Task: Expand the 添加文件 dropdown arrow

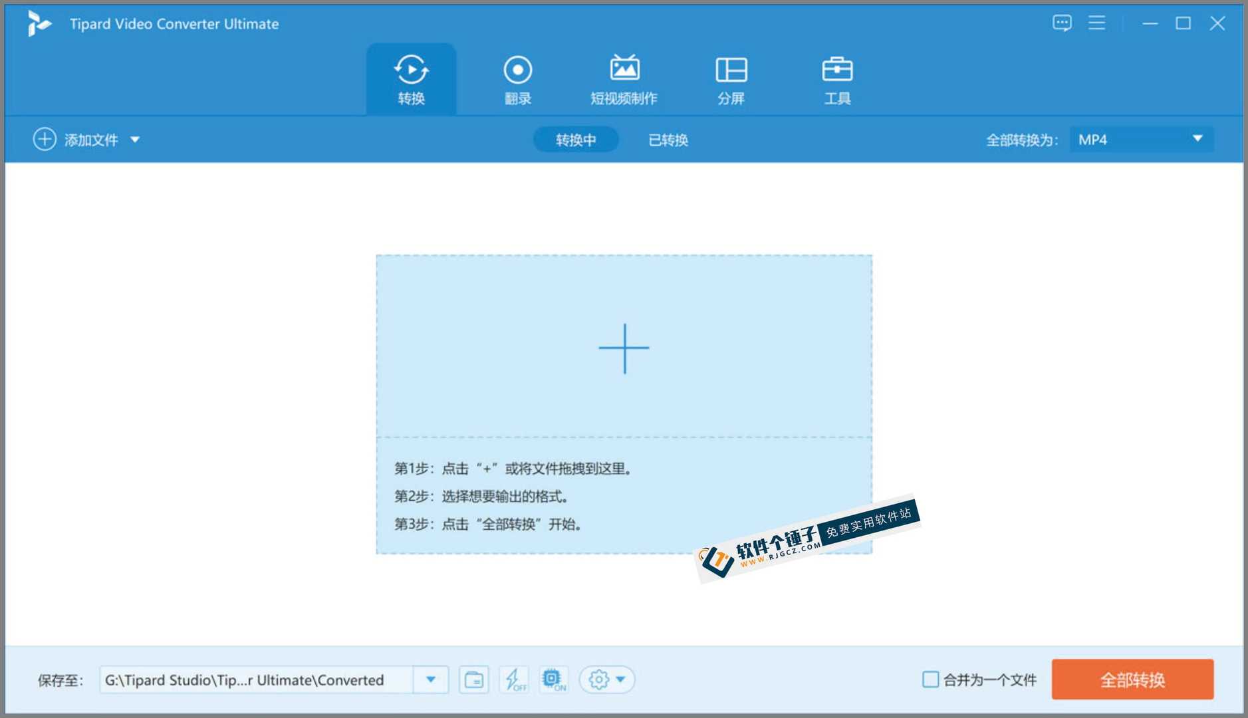Action: coord(135,140)
